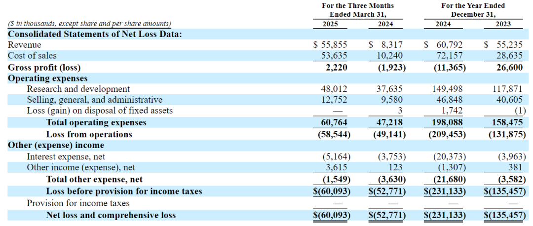Screen dimensions: 533x226
Task: Click the 'Research and development' row label
Action: point(78,89)
